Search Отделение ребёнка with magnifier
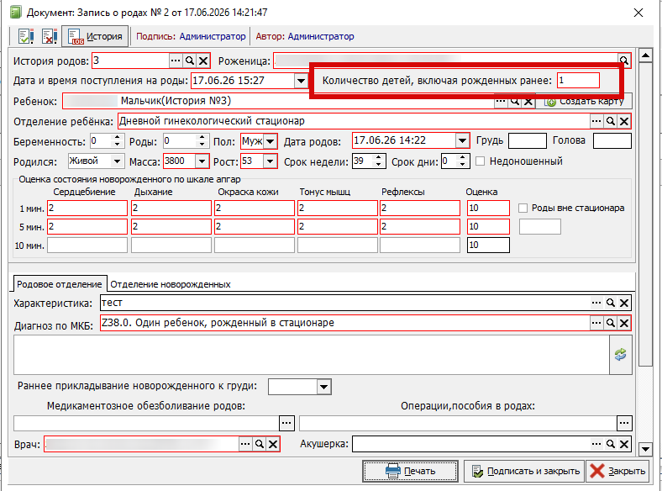 click(x=611, y=122)
